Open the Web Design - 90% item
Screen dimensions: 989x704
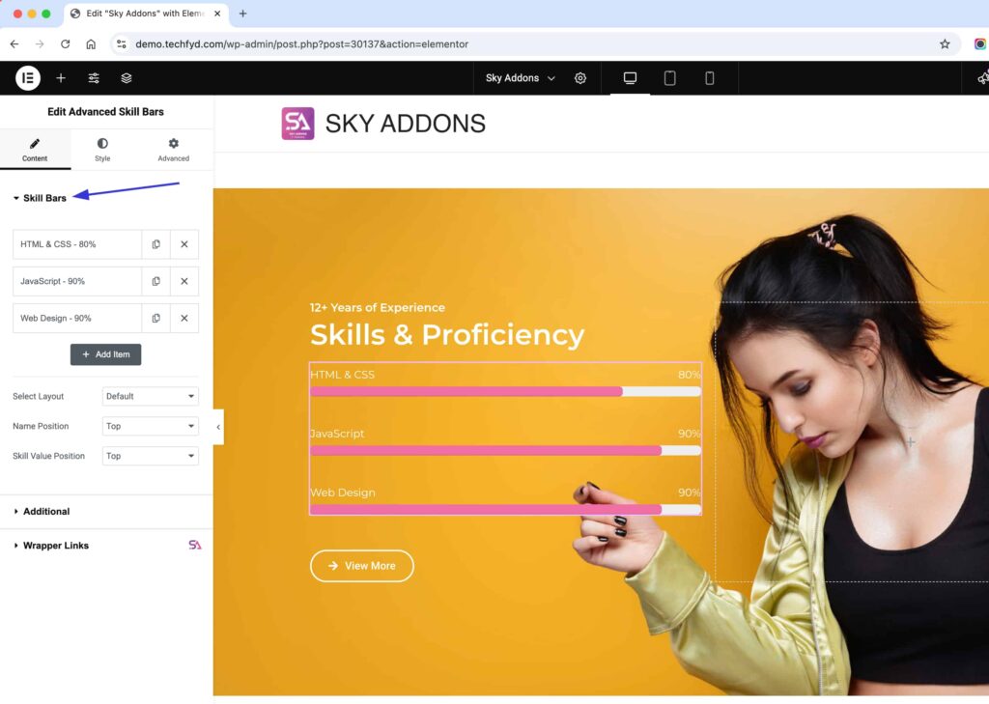pyautogui.click(x=77, y=319)
